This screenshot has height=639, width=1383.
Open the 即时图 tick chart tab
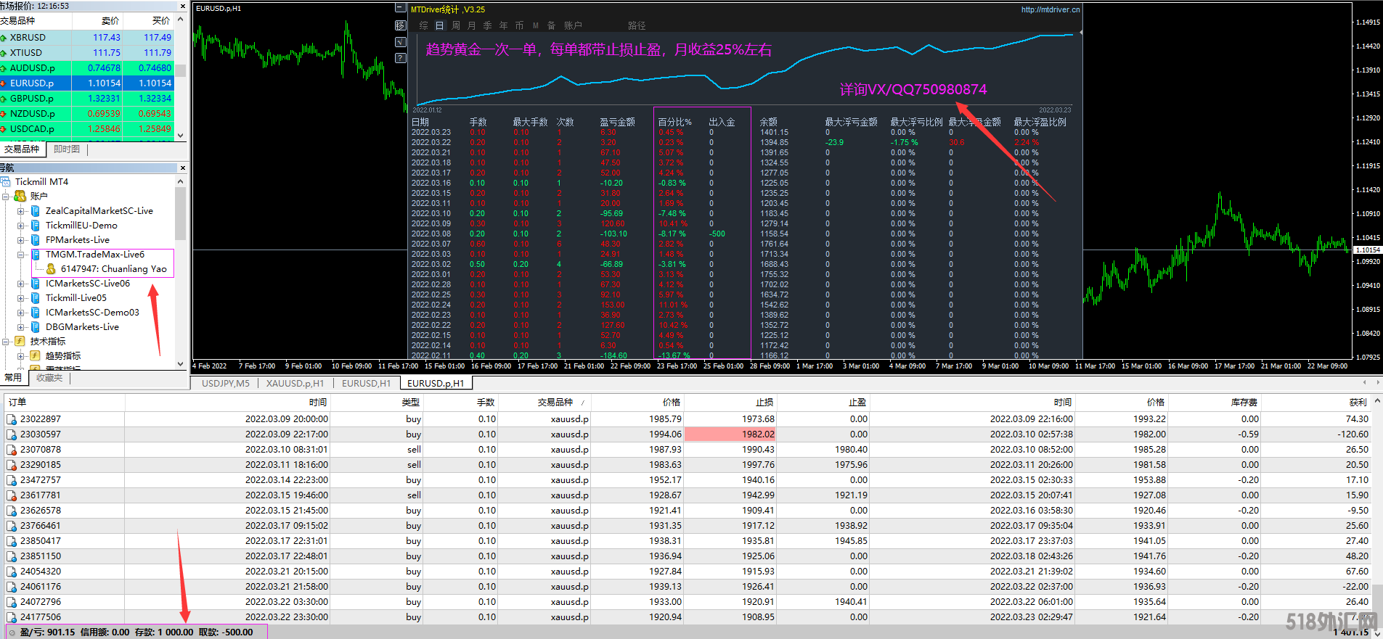tap(67, 149)
